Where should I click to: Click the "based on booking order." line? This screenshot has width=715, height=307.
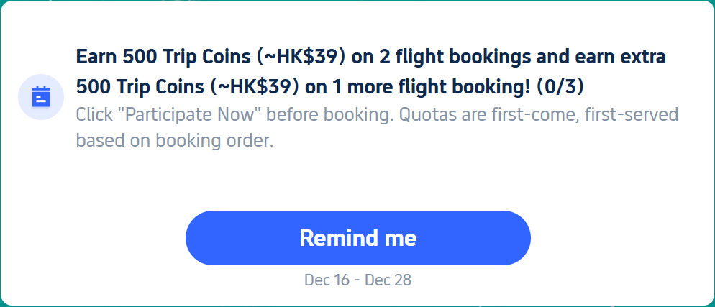(174, 141)
